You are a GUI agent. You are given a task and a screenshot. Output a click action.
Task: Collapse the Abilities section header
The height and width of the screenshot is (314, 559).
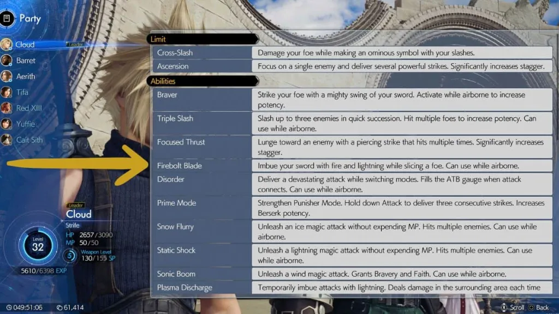coord(203,81)
